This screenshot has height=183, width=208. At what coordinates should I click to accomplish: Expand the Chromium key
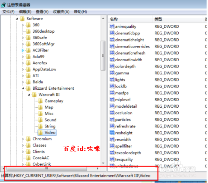23,139
